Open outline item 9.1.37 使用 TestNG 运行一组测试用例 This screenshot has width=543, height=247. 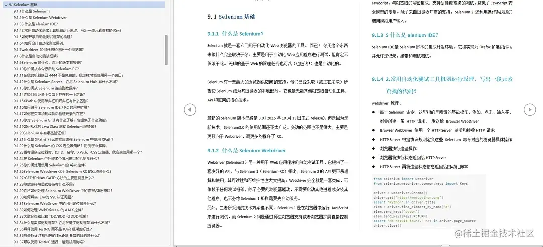tap(49, 242)
